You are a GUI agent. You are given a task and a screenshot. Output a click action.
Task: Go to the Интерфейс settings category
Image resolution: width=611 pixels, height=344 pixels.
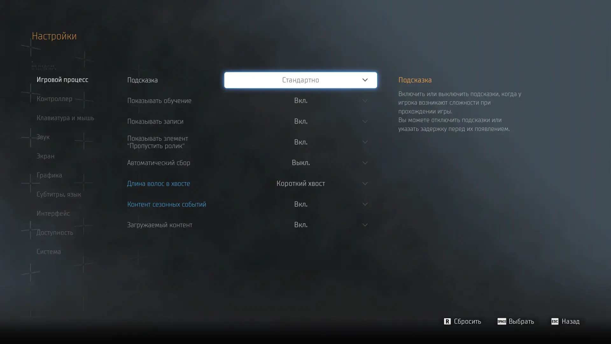(x=53, y=213)
